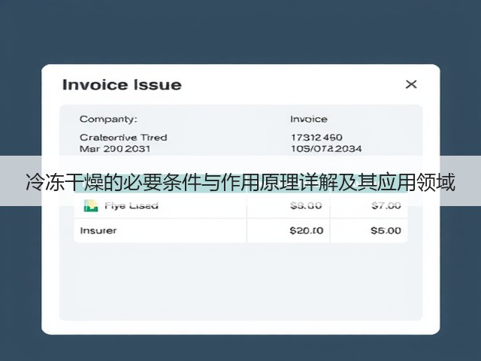Screen dimensions: 481x361
Task: Click the Invoice Issue dialog title
Action: 122,85
